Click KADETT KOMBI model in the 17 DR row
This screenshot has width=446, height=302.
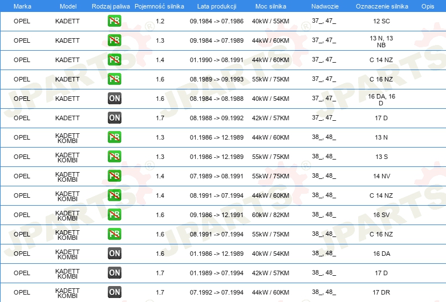pos(67,293)
